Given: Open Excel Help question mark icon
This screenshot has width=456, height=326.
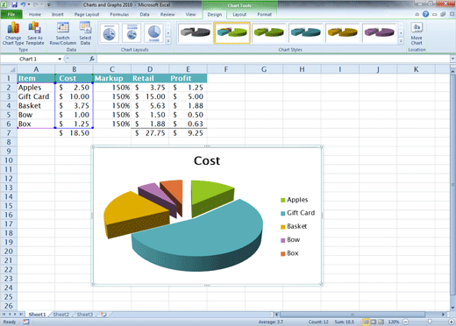Looking at the screenshot, I should 425,14.
